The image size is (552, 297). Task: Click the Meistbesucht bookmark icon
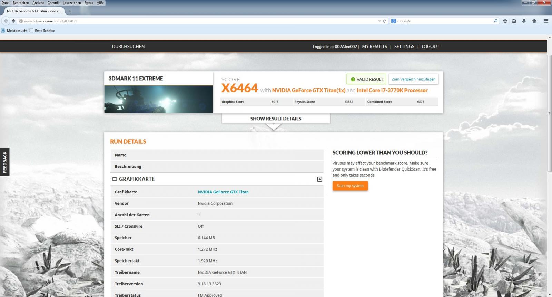coord(3,31)
